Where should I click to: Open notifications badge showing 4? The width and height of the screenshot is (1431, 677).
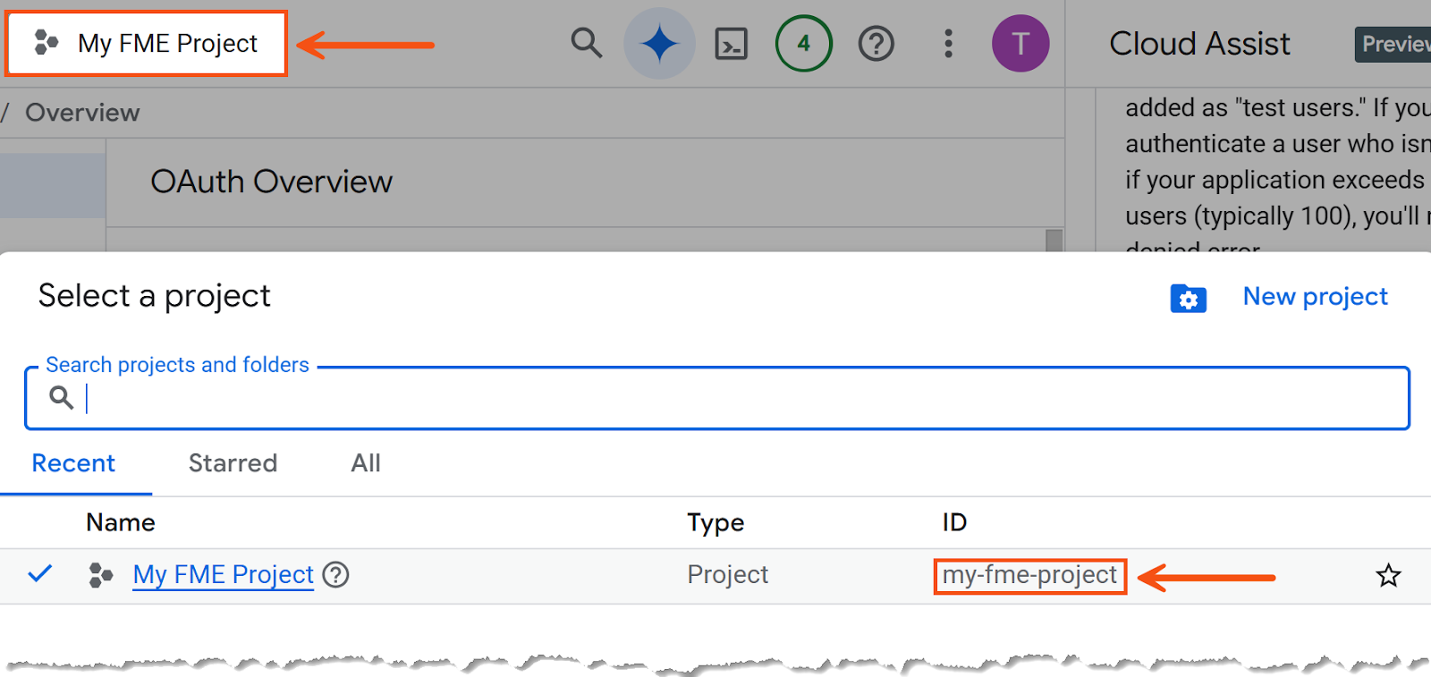803,43
